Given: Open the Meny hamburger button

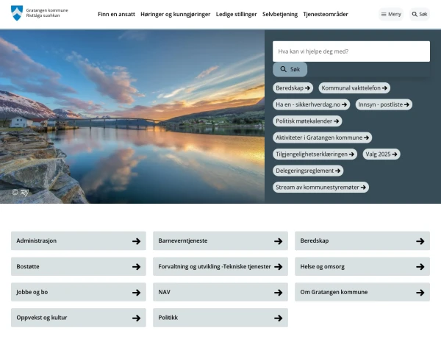Looking at the screenshot, I should [391, 14].
